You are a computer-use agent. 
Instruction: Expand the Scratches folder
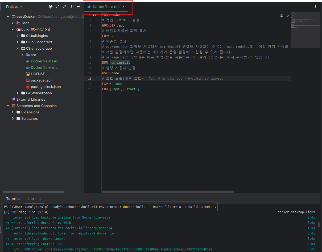coord(13,118)
